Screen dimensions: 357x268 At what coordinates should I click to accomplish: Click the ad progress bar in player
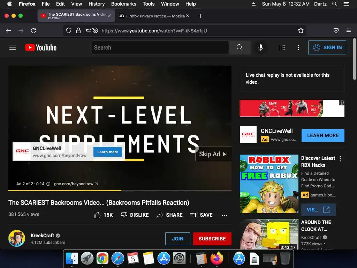tap(120, 191)
